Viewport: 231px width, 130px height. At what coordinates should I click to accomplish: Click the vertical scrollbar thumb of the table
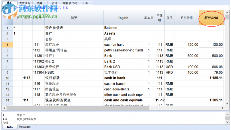[227, 17]
